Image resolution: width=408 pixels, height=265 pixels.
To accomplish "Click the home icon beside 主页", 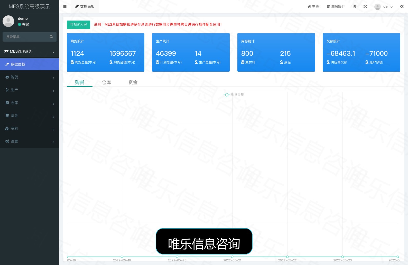I will (x=309, y=6).
